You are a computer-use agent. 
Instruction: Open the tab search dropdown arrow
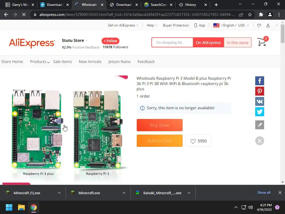(x=240, y=4)
